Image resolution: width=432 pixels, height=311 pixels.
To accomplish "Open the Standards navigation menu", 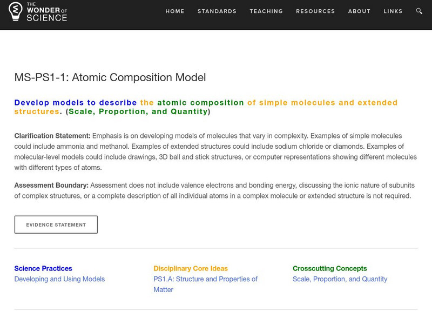I will [217, 11].
